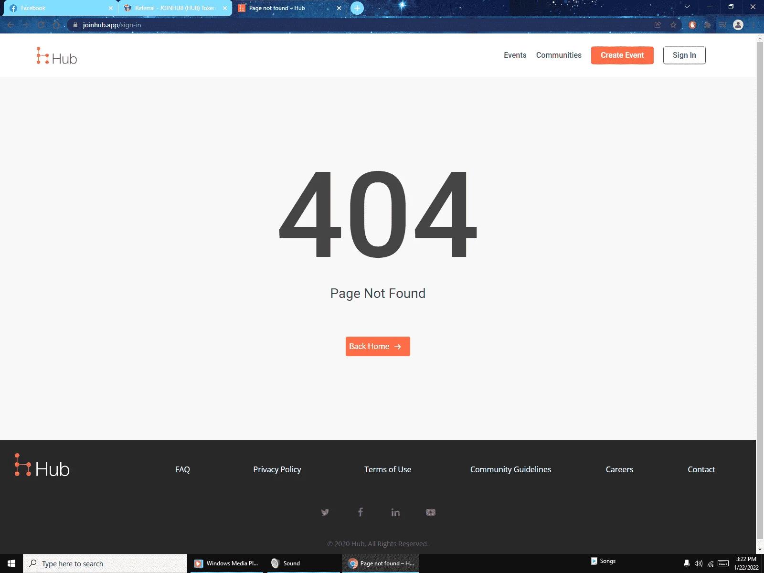Open the Contact footer link
Screen dimensions: 764x573
click(701, 469)
